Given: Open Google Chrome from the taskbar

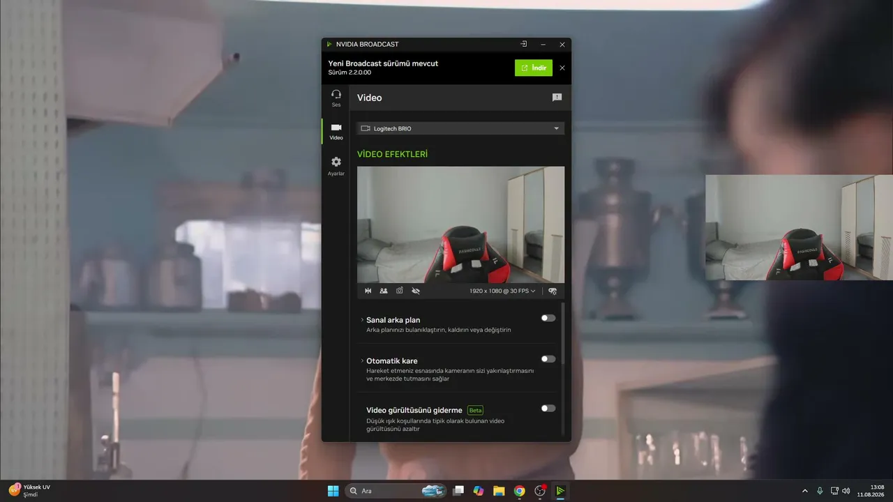Looking at the screenshot, I should click(519, 491).
